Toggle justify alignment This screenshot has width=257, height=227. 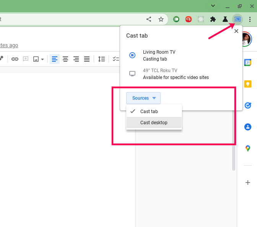tap(87, 59)
